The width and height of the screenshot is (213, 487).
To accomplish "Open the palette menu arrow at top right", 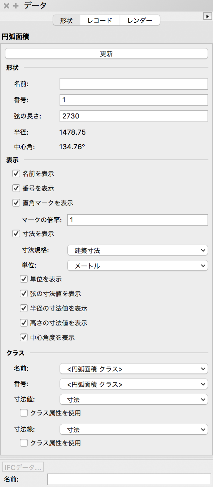I will click(x=207, y=17).
